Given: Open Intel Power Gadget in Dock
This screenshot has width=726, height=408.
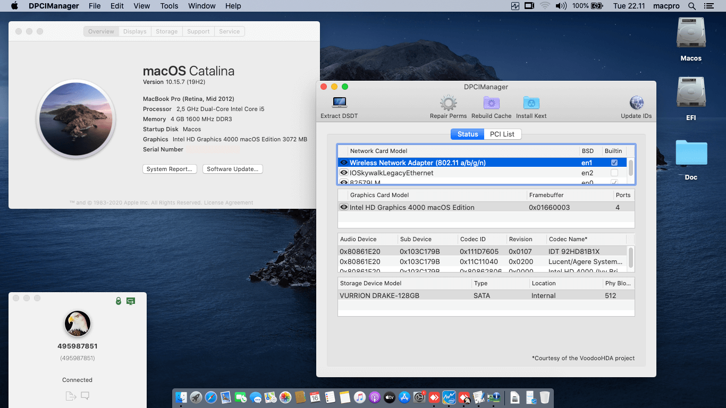Looking at the screenshot, I should pyautogui.click(x=449, y=397).
